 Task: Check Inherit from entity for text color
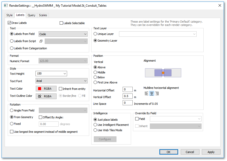tap(60, 89)
